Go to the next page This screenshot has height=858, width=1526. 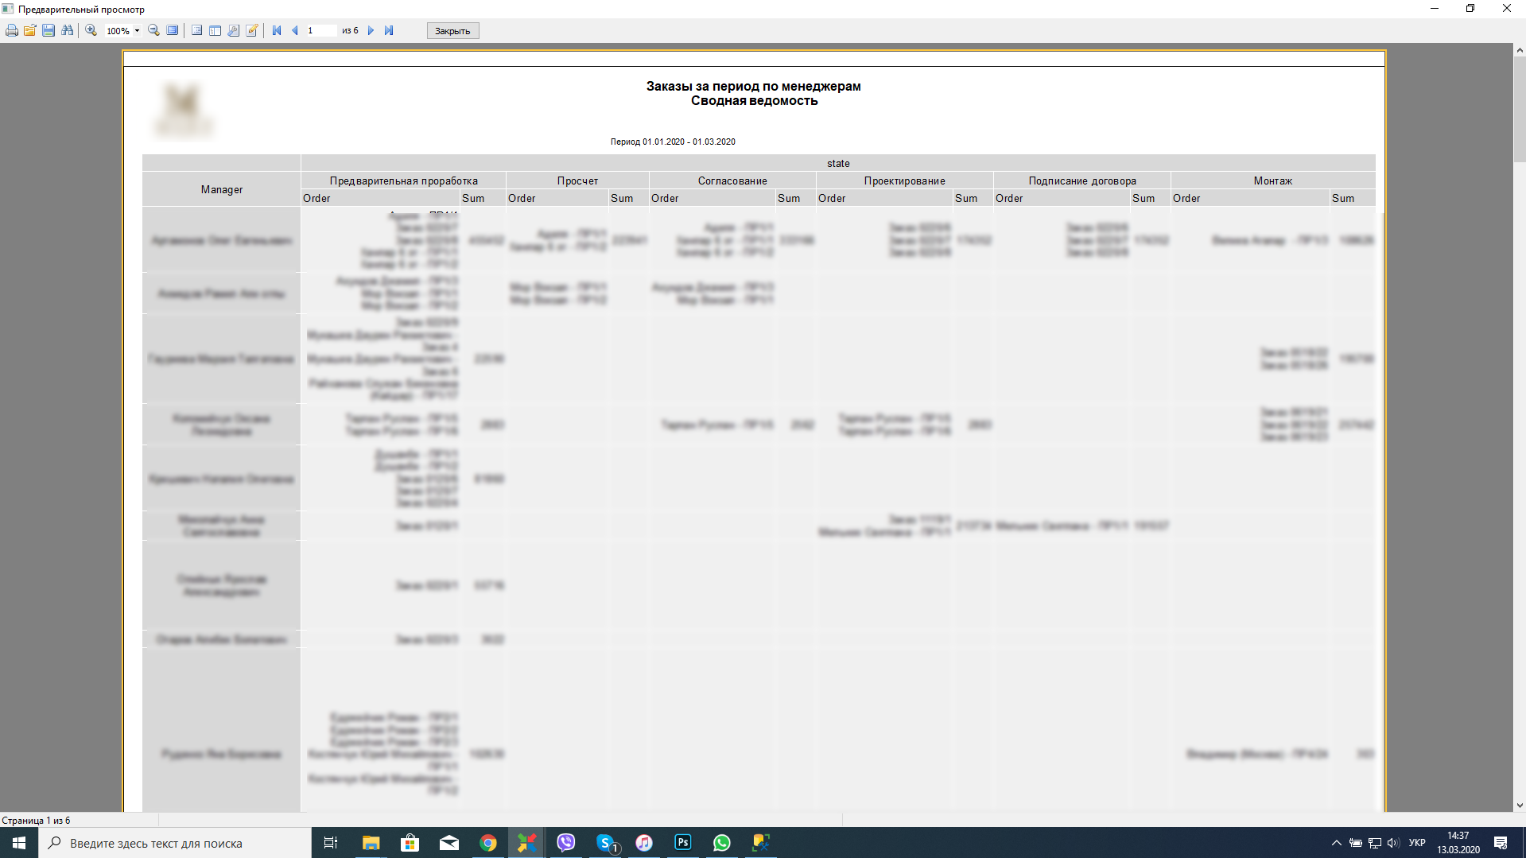coord(371,30)
